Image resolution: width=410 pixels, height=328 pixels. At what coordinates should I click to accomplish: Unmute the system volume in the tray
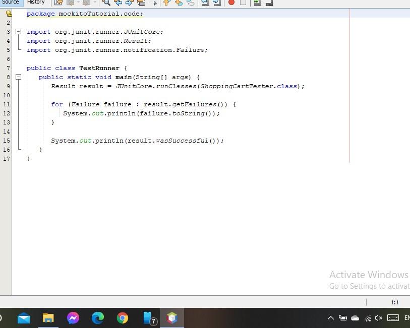click(x=378, y=318)
